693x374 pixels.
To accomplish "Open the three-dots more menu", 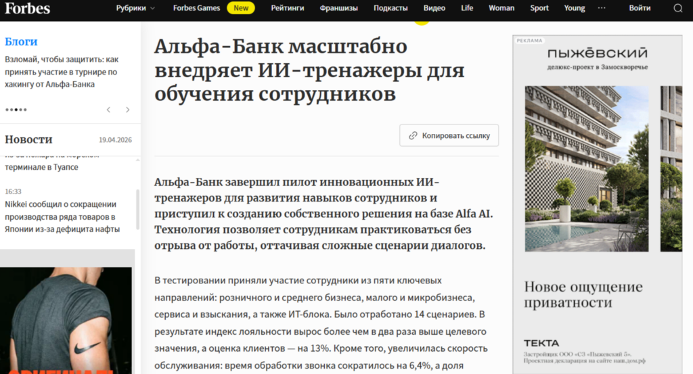I will [x=602, y=8].
